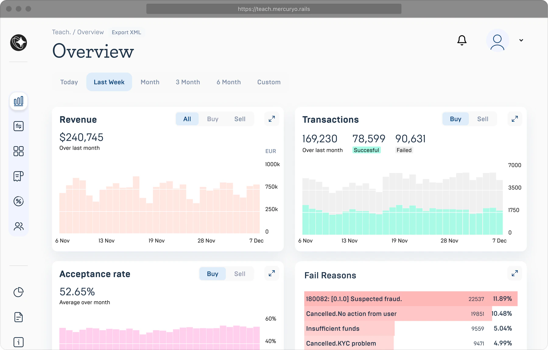
Task: Open the receipt invoices sidebar icon
Action: pyautogui.click(x=19, y=176)
